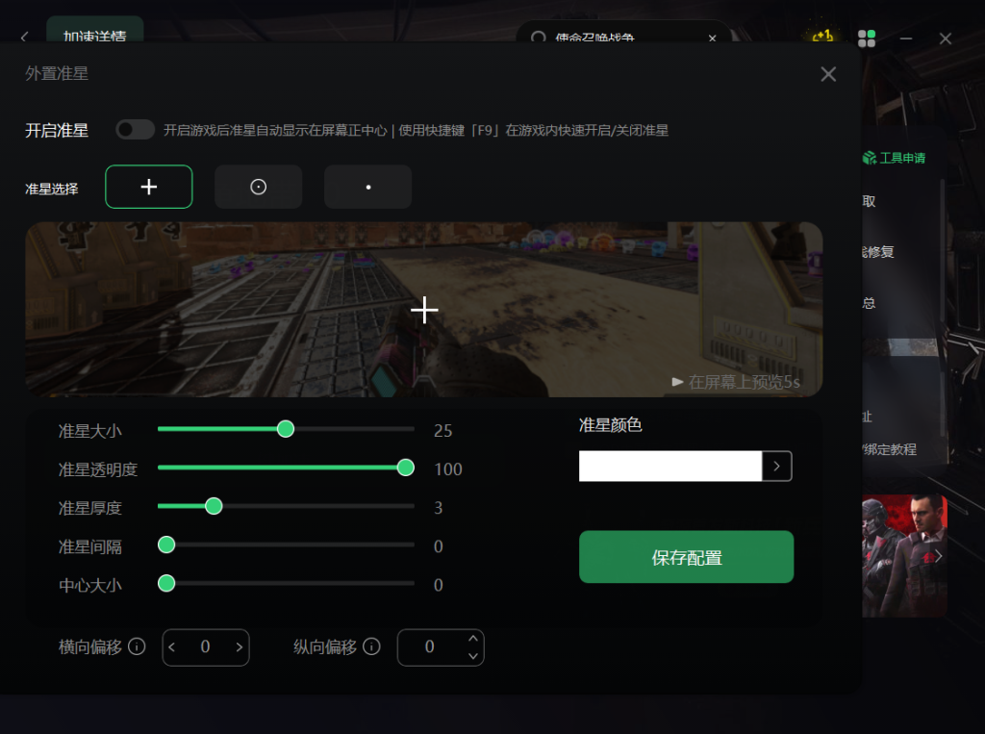Click the 准星透明度 value 100
Screen dimensions: 985x734
pyautogui.click(x=448, y=468)
